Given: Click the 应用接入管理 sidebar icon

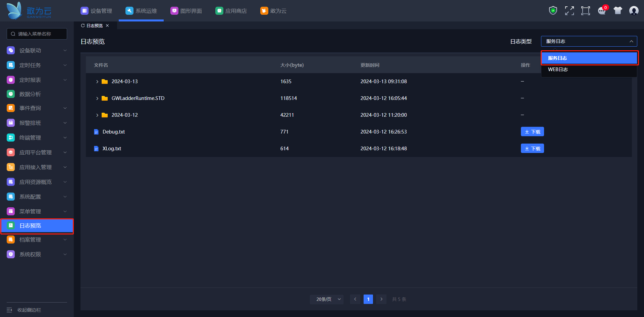Looking at the screenshot, I should tap(11, 167).
